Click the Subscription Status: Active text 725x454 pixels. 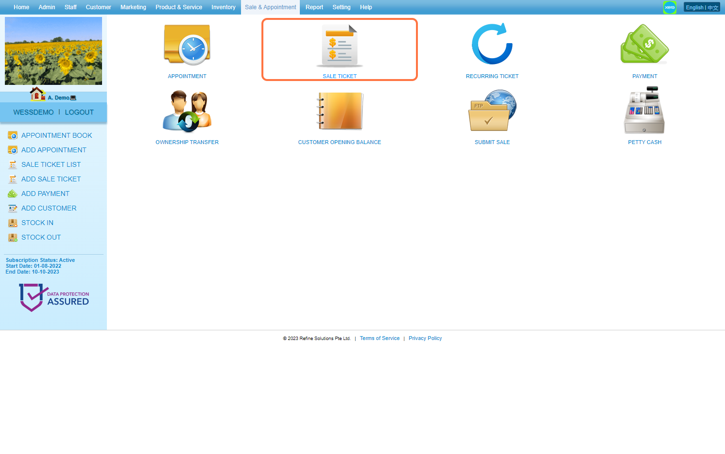coord(40,260)
